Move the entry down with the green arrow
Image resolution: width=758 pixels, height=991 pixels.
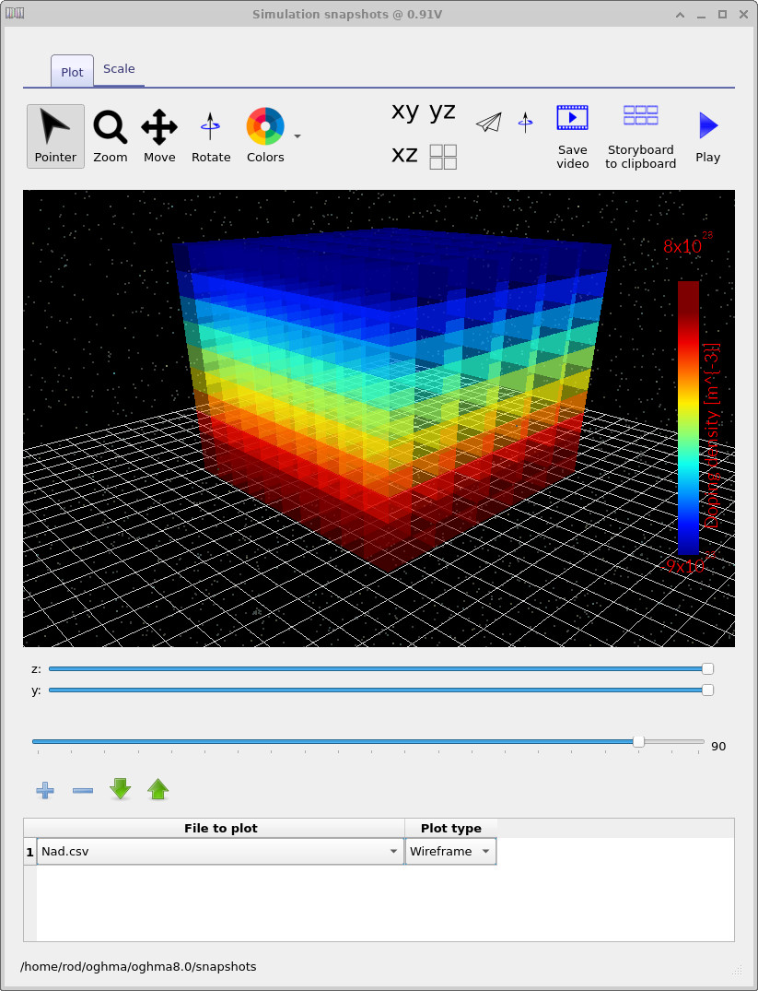pos(119,790)
